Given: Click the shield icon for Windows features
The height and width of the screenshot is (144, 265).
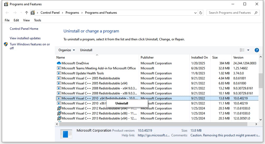Looking at the screenshot, I should point(6,44).
